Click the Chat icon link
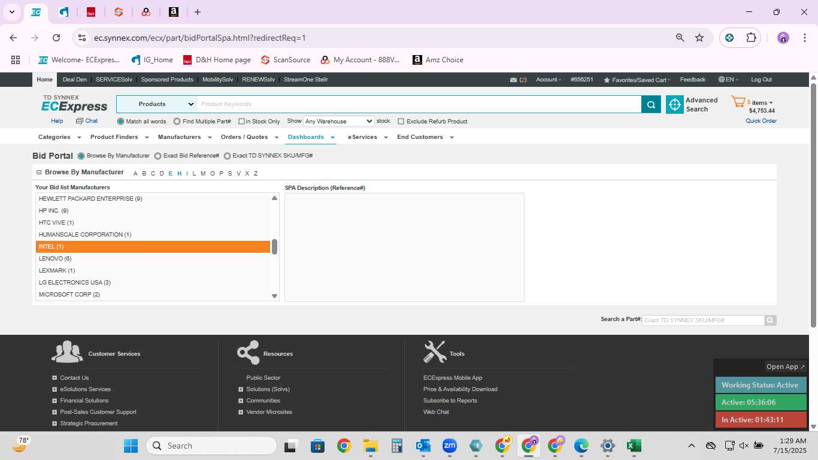This screenshot has width=818, height=460. pos(87,121)
